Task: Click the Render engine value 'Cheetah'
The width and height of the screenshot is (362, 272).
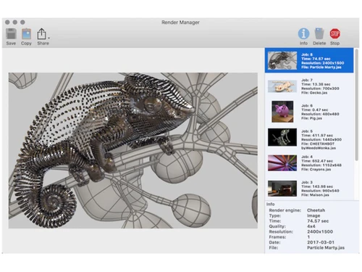Action: pos(316,210)
